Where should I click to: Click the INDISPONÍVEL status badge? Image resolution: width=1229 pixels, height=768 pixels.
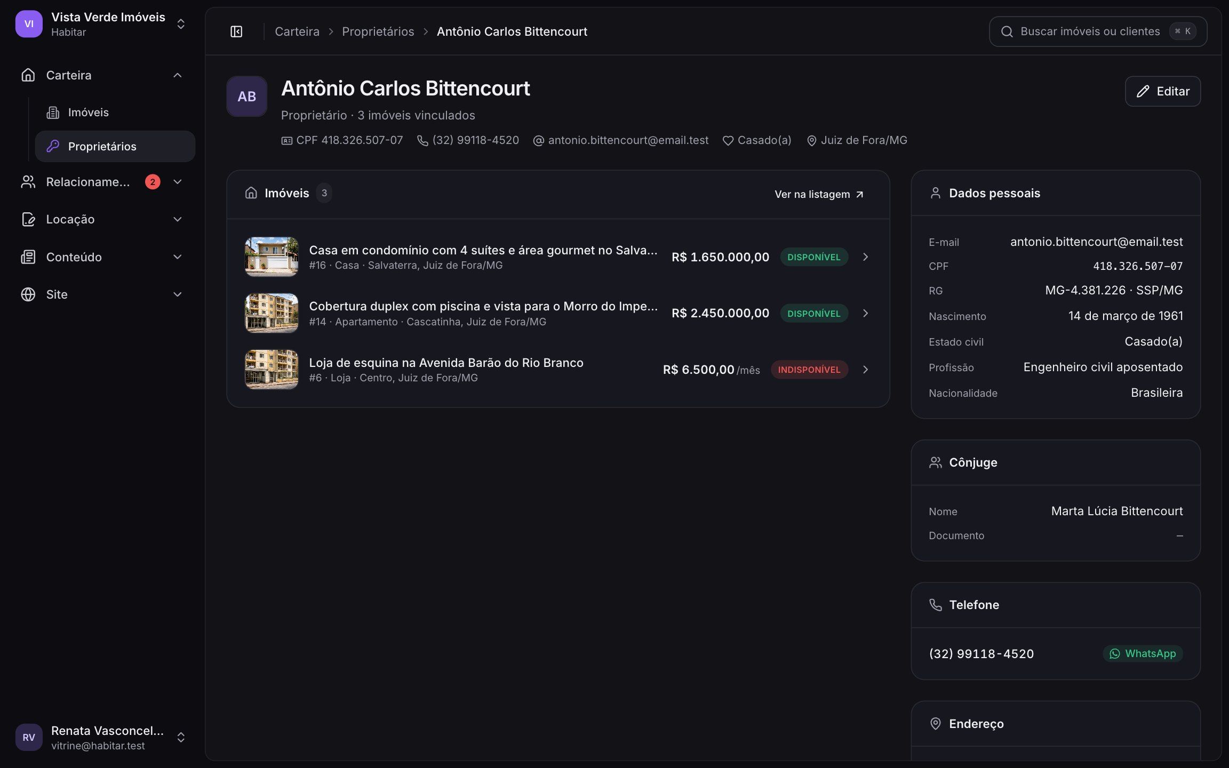pyautogui.click(x=809, y=370)
